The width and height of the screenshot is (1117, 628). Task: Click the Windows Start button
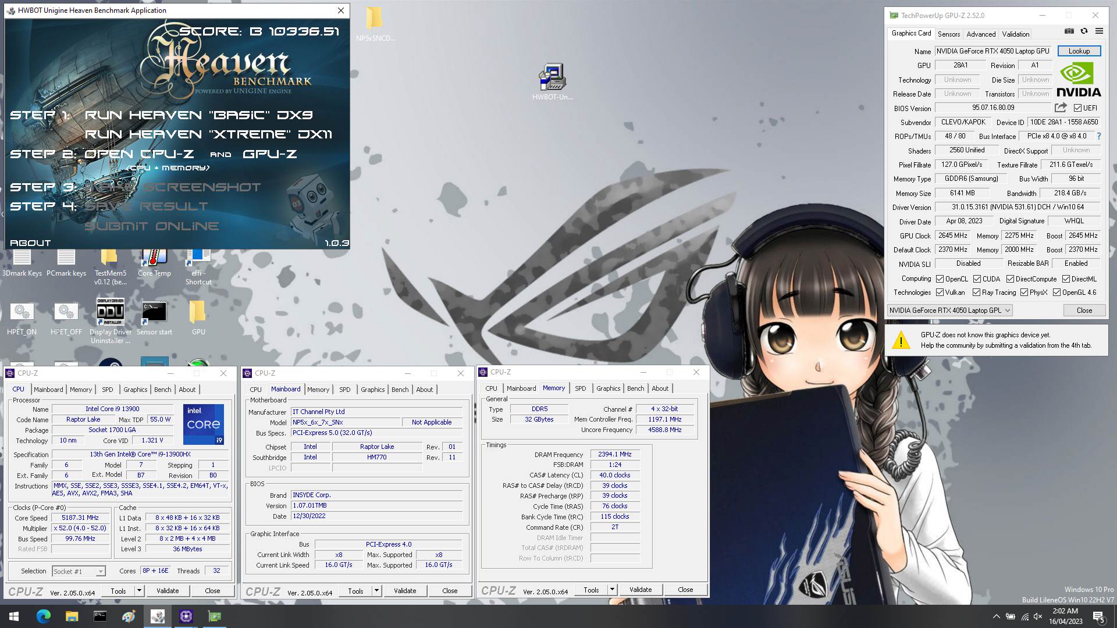pyautogui.click(x=14, y=616)
